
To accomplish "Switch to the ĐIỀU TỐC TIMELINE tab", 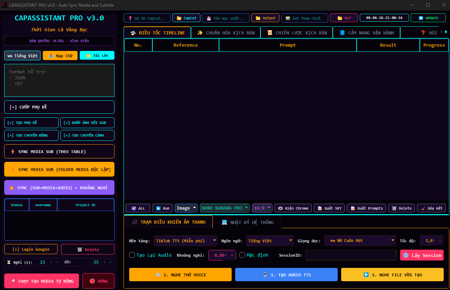I will point(158,33).
